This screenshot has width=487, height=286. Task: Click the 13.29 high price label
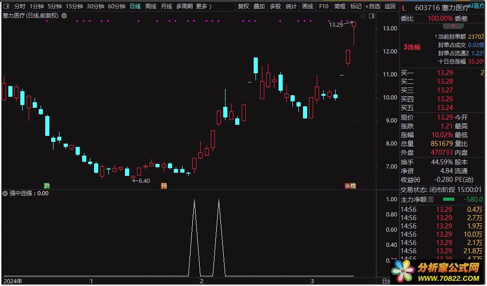click(336, 24)
